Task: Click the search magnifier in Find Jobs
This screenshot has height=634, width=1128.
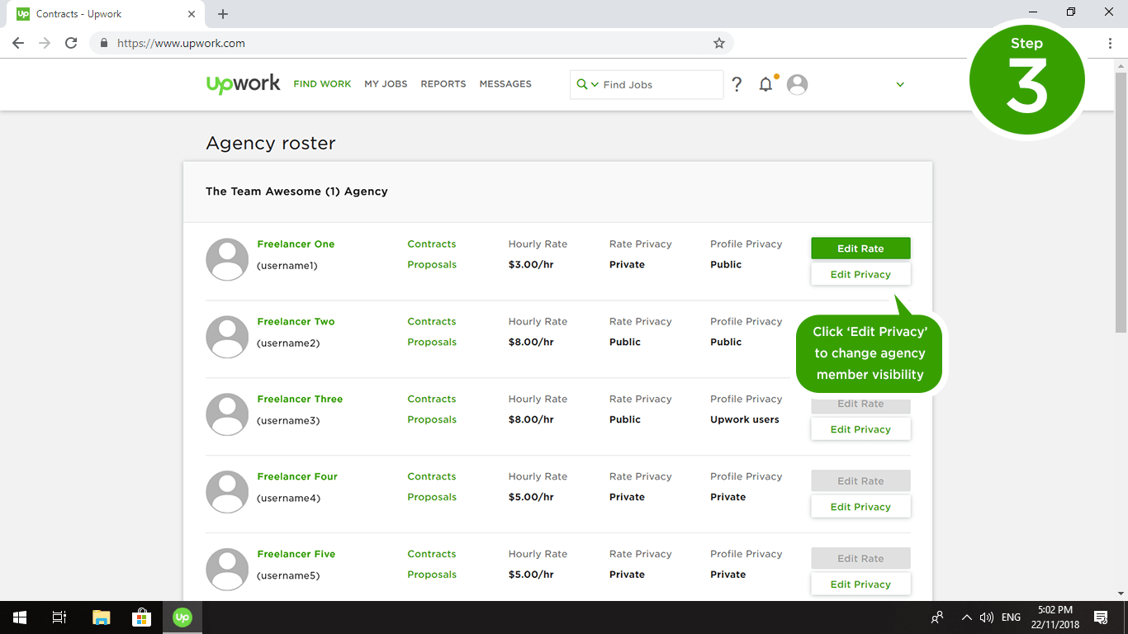Action: point(583,84)
